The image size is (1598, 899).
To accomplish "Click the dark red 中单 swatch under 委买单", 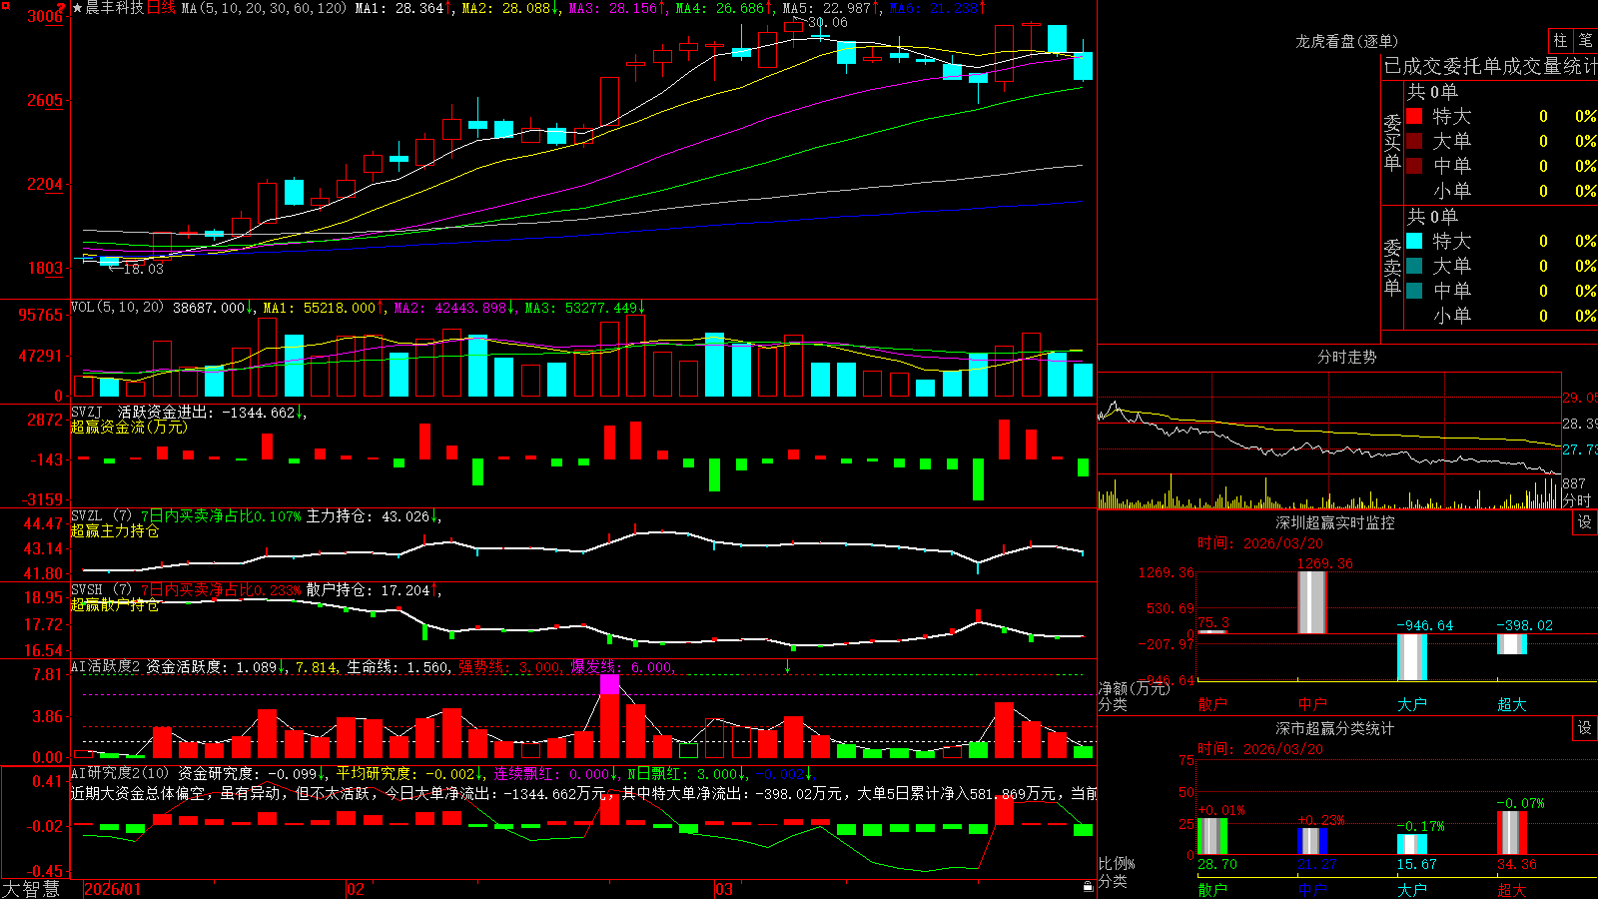I will (1414, 165).
